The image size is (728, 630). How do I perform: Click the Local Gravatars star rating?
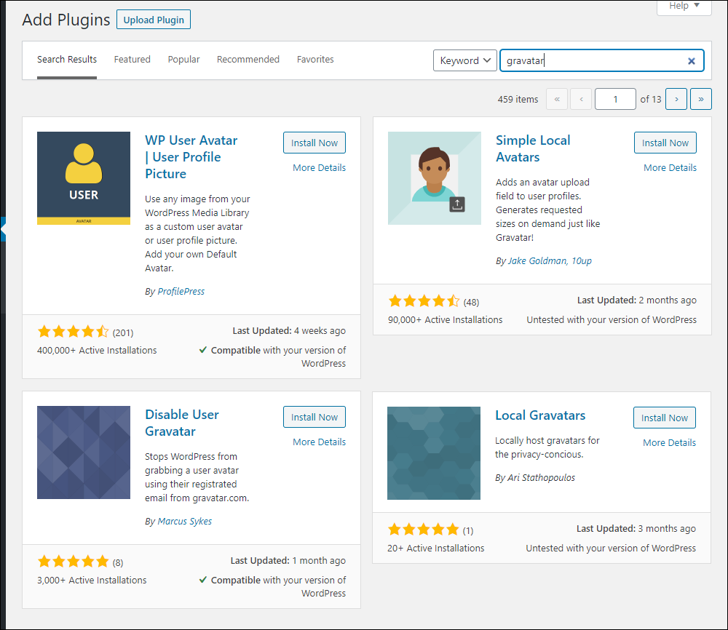(x=424, y=530)
